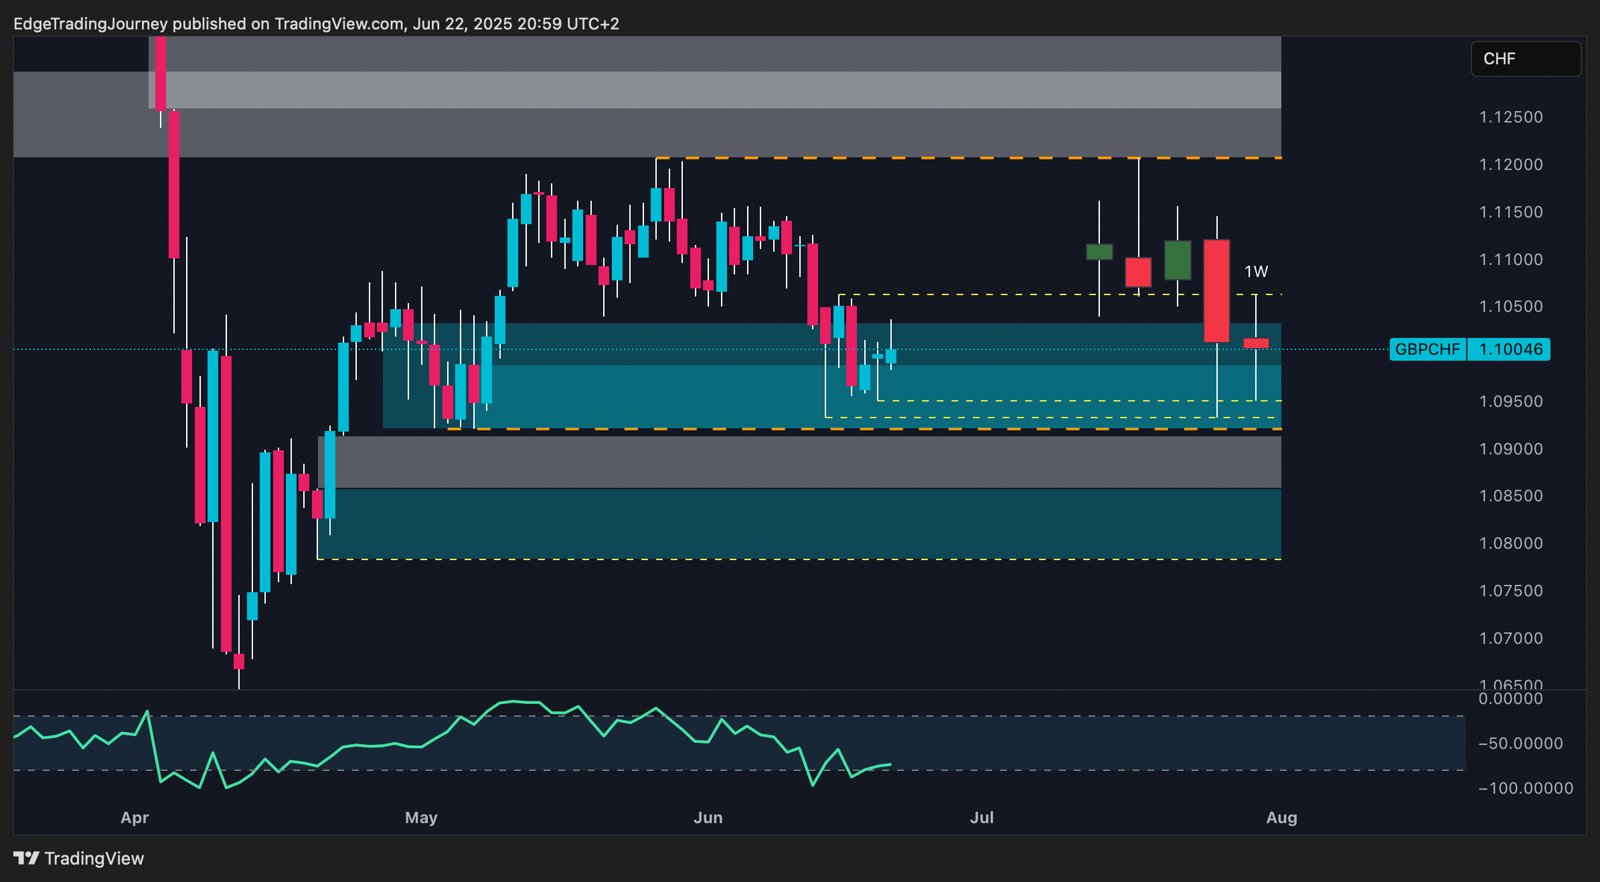
Task: Click the Aug label on time axis
Action: point(1282,818)
